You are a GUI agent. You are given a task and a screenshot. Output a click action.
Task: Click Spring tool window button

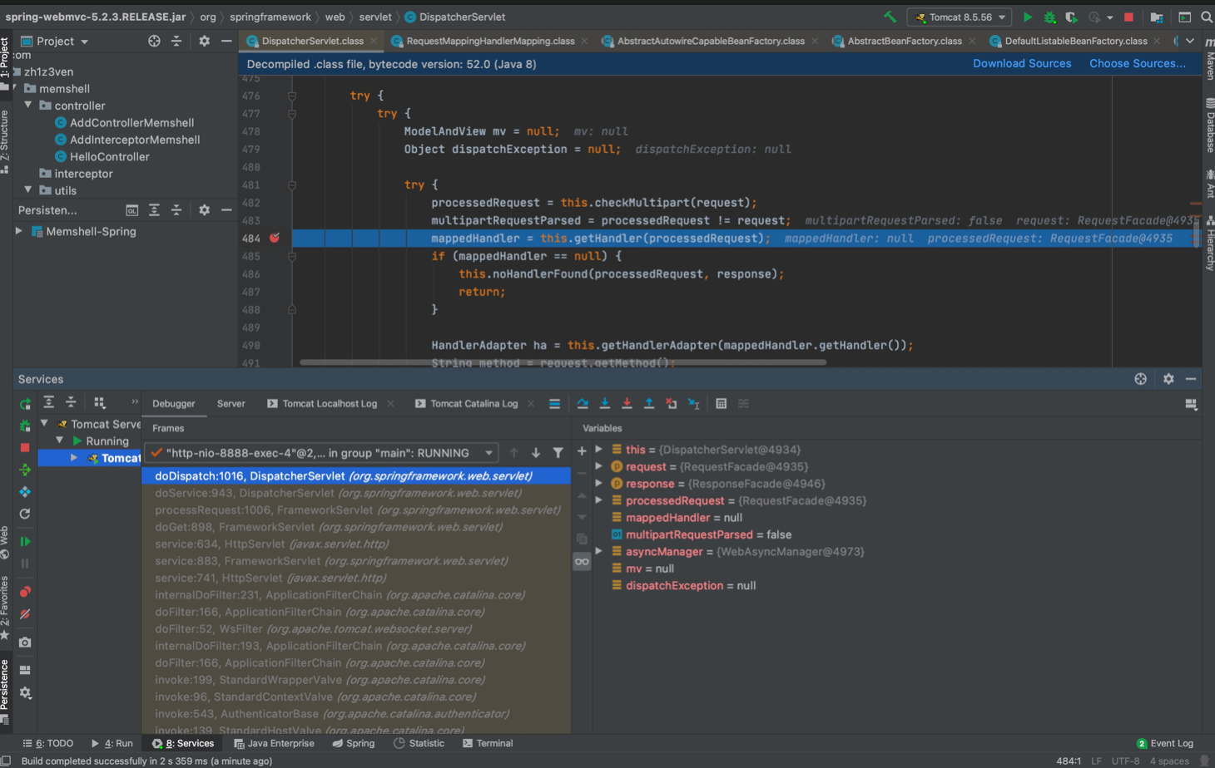(354, 744)
